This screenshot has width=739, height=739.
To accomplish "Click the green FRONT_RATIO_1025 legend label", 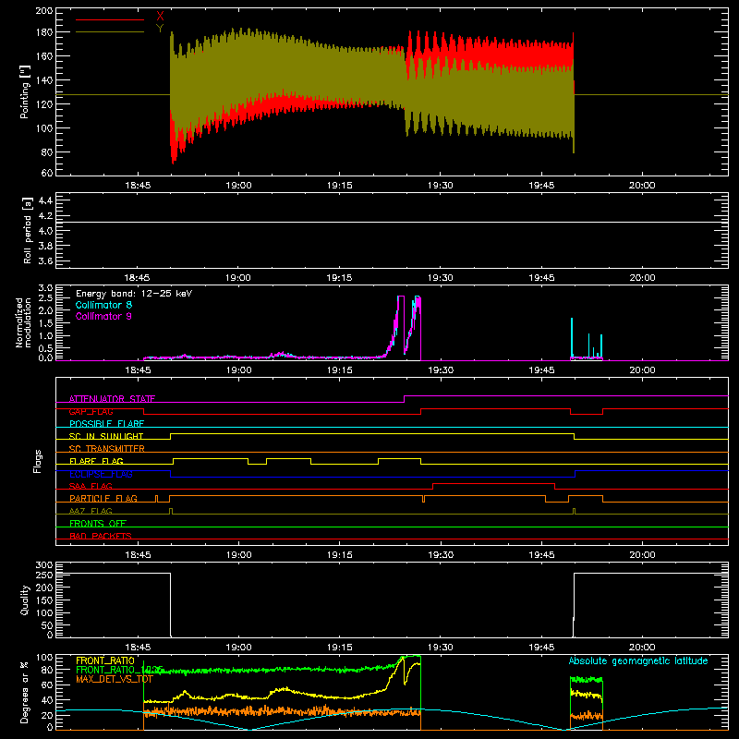I will click(x=119, y=670).
